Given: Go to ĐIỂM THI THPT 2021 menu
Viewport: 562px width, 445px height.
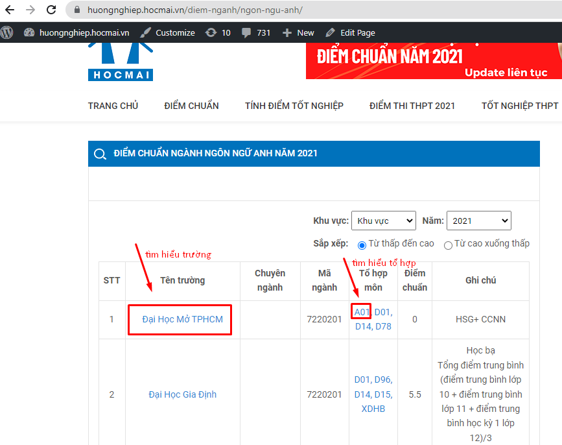Looking at the screenshot, I should coord(412,106).
